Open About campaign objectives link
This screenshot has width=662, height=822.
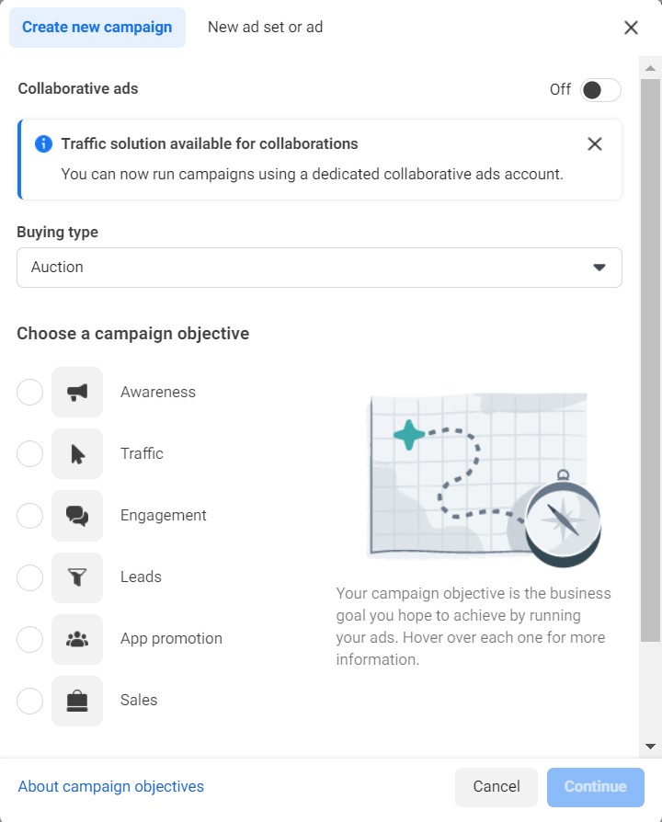pyautogui.click(x=111, y=787)
